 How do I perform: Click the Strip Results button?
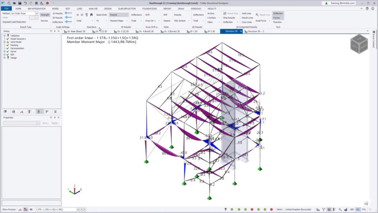(229, 18)
